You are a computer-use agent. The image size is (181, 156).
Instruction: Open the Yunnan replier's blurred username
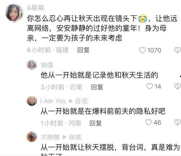pyautogui.click(x=47, y=65)
